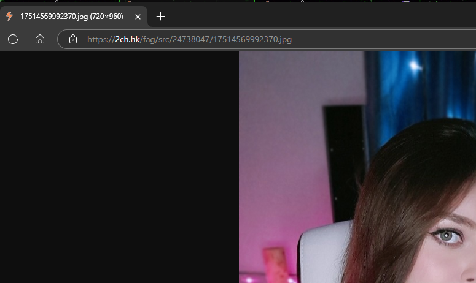Close the 17514569992370.jpg tab
The height and width of the screenshot is (283, 476).
138,17
